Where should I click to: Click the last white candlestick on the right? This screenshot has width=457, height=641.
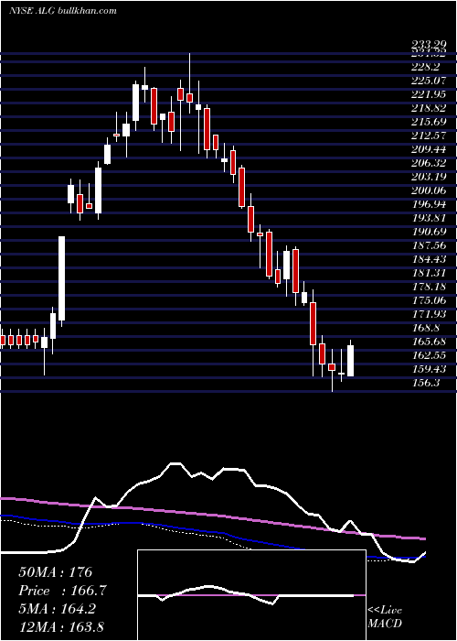click(350, 358)
